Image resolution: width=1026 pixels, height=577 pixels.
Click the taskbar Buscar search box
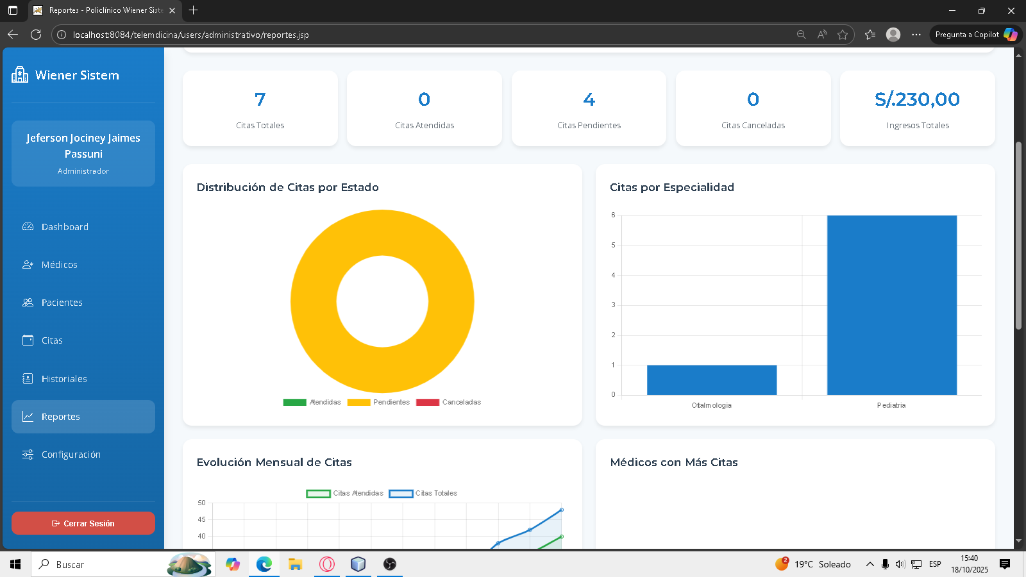[x=122, y=564]
